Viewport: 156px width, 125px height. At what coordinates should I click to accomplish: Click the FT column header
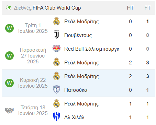point(147,8)
